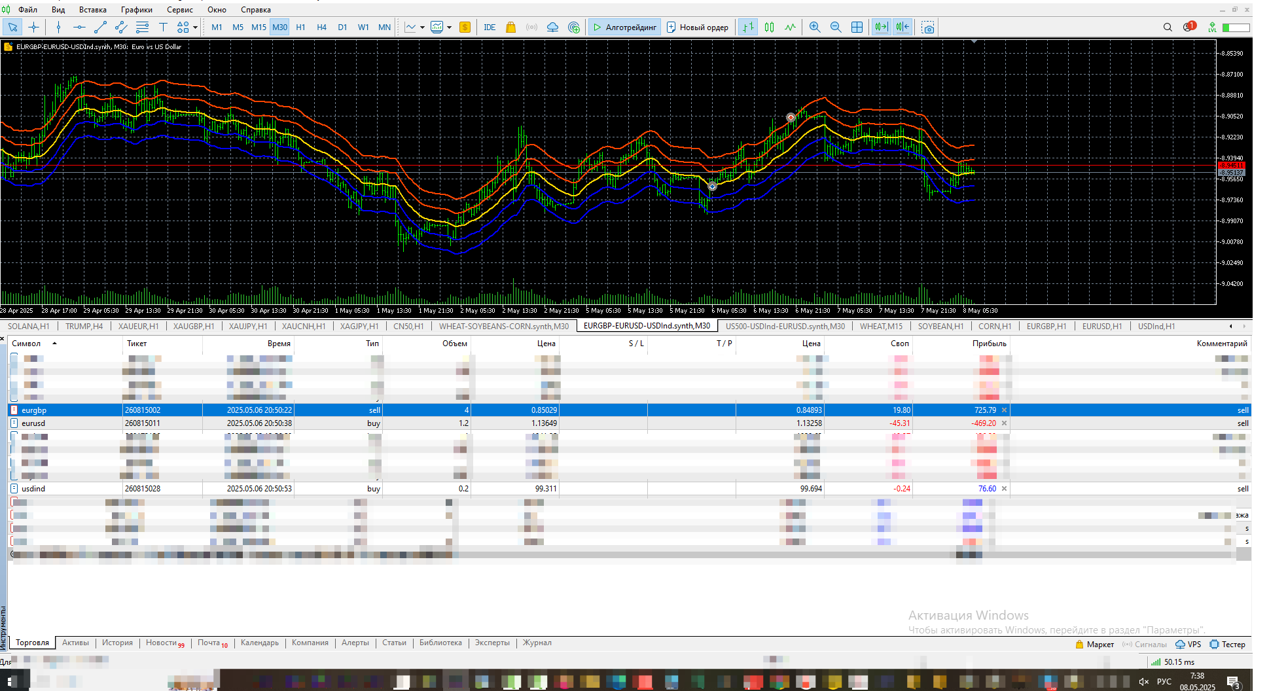
Task: Open the IDE MetaEditor
Action: tap(490, 27)
